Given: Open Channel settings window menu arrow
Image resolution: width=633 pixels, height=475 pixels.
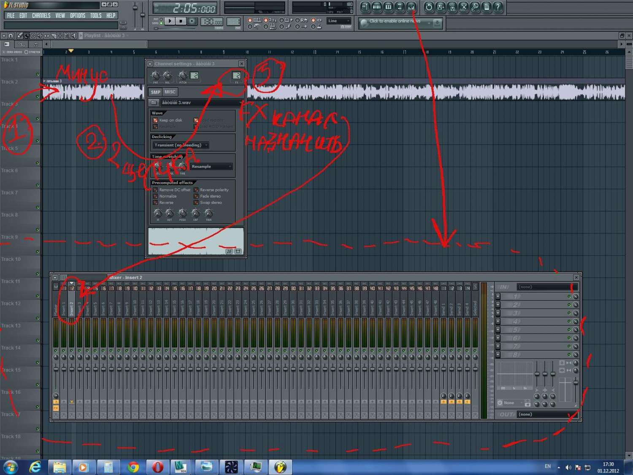Looking at the screenshot, I should coord(150,64).
